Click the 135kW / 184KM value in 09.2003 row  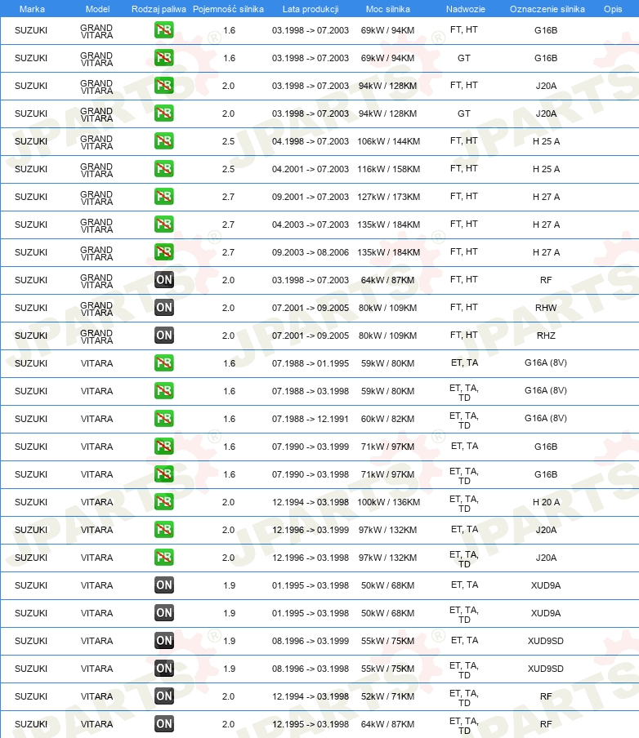(x=388, y=252)
